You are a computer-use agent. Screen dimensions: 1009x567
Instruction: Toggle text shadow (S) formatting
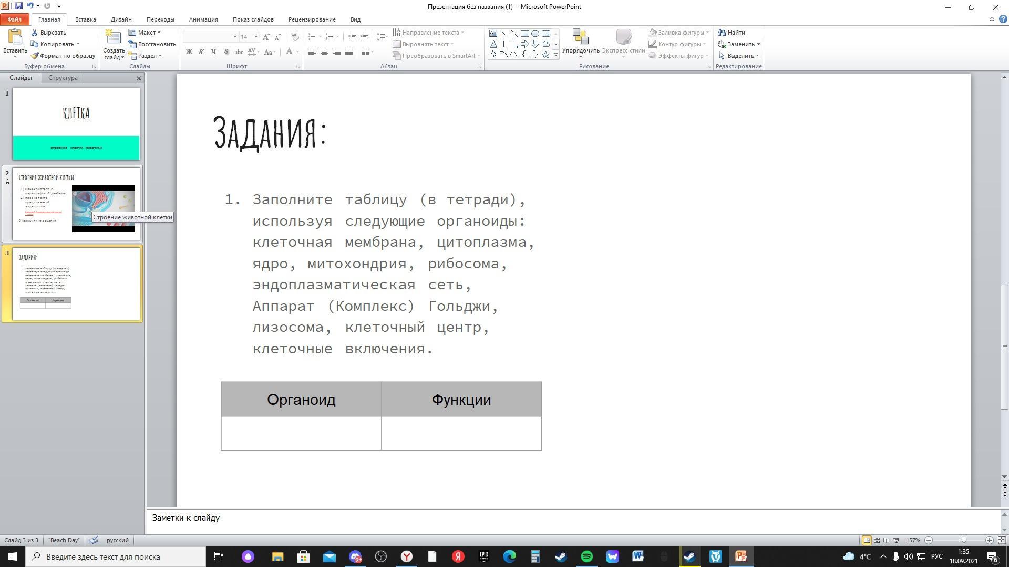tap(226, 51)
